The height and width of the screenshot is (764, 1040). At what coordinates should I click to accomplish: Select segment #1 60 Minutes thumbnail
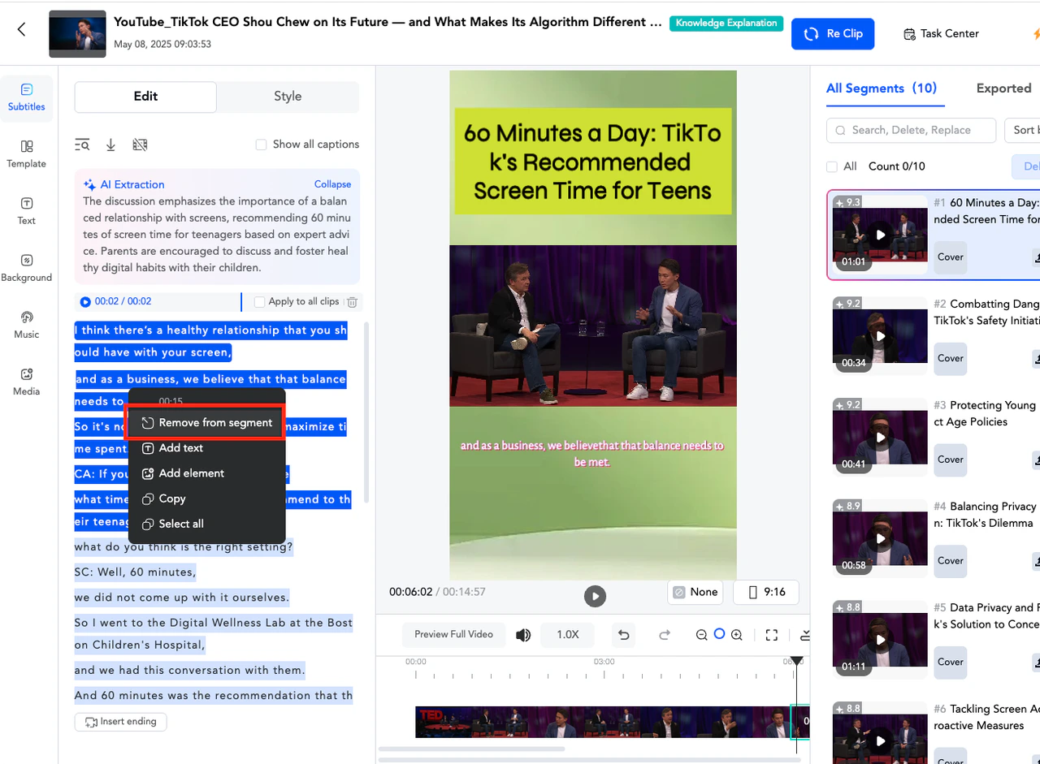(x=881, y=235)
